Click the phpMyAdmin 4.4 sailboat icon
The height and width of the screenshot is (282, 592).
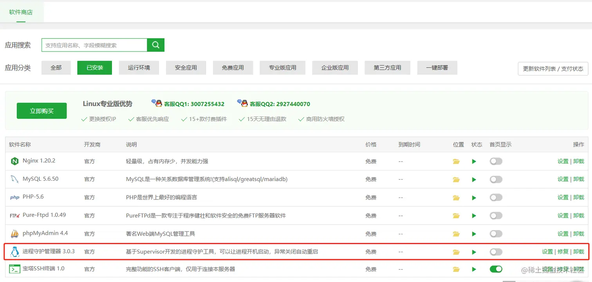[15, 234]
